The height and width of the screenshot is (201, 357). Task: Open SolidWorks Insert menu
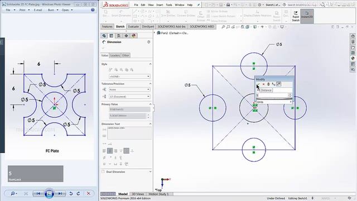pos(160,5)
